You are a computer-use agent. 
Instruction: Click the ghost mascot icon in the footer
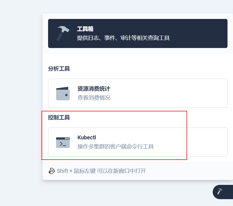click(x=52, y=171)
